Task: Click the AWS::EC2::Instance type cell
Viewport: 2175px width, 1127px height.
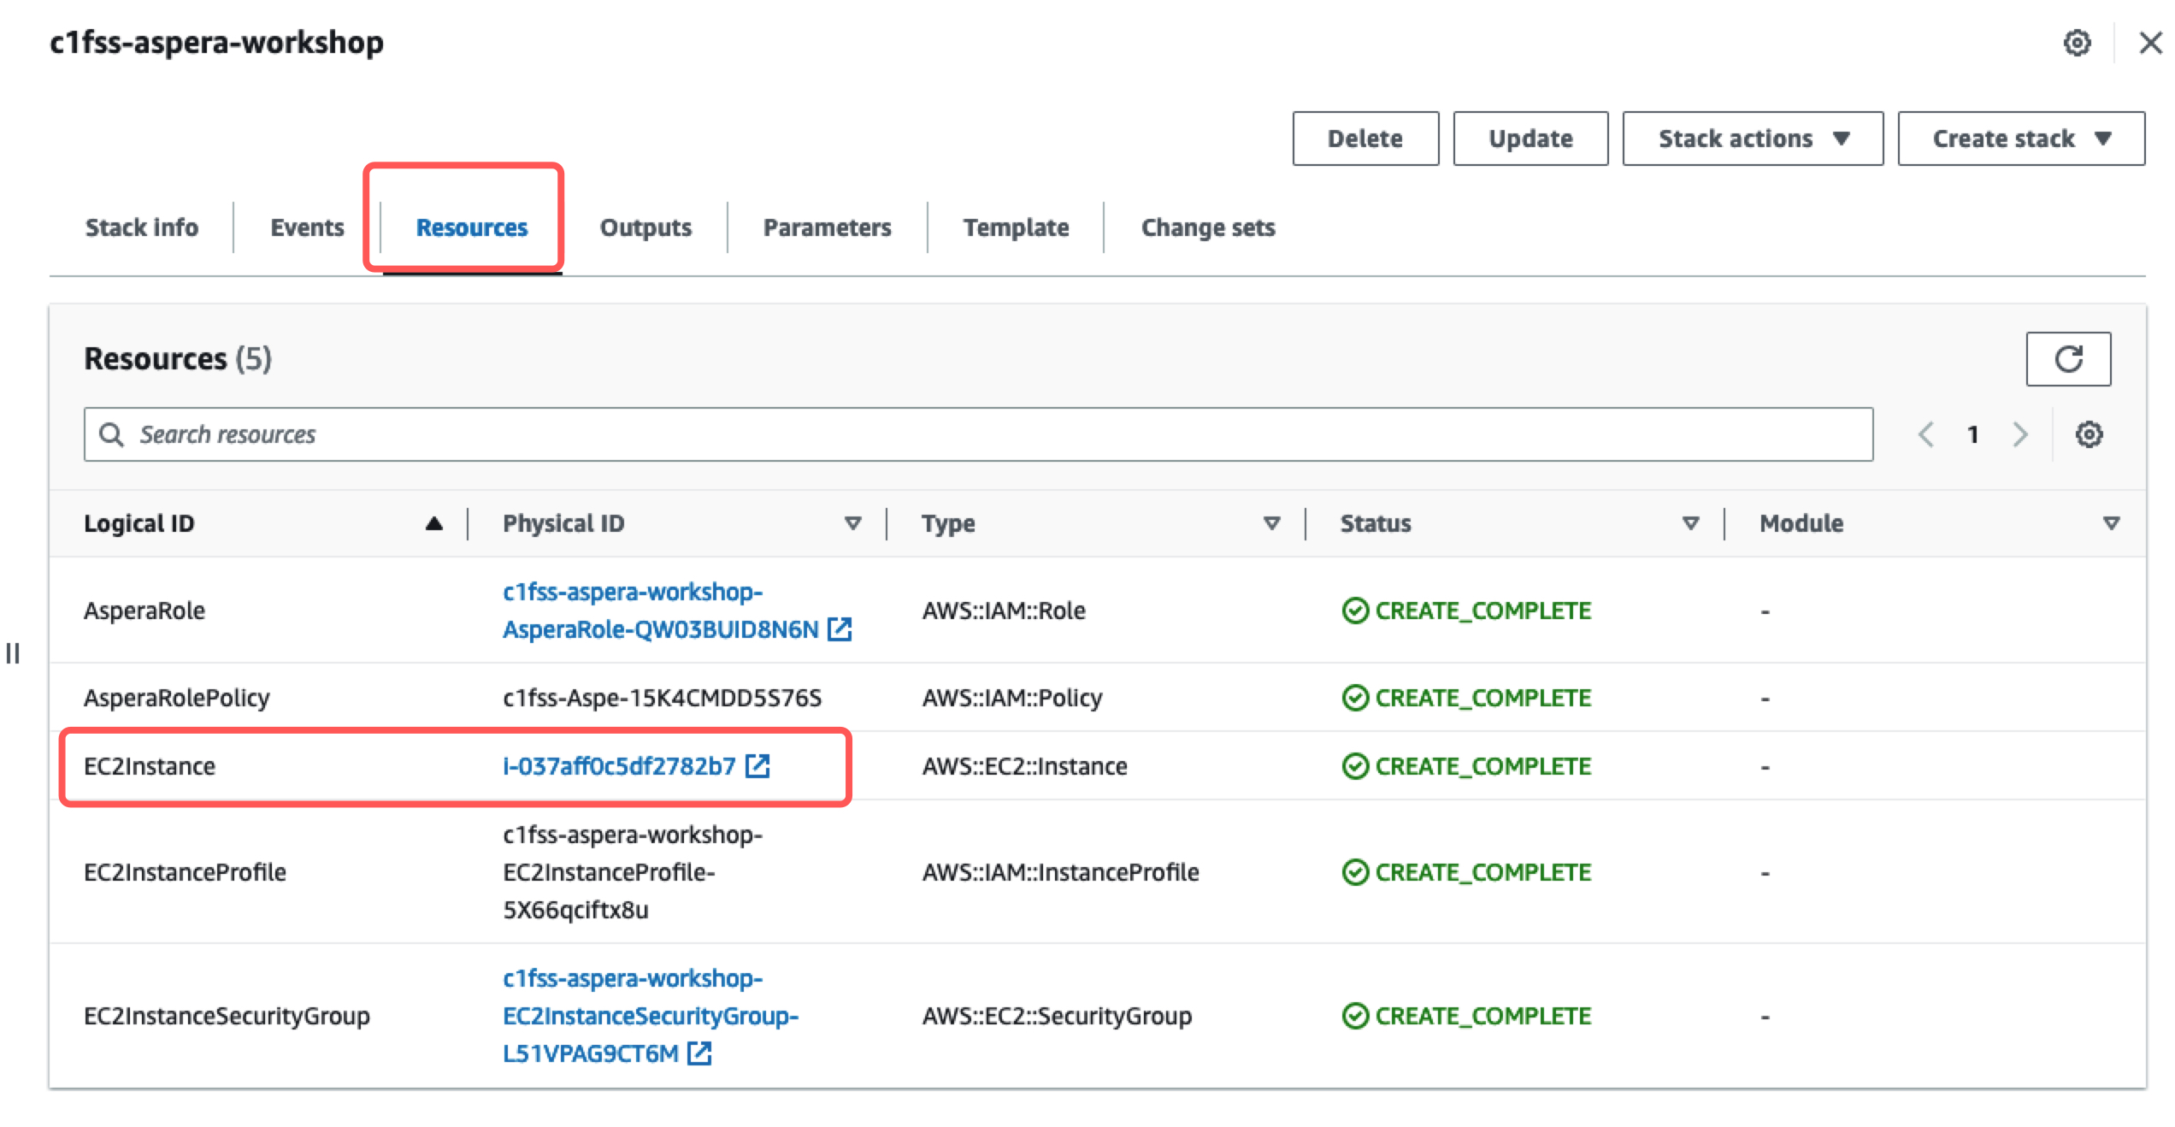Action: [x=1024, y=766]
